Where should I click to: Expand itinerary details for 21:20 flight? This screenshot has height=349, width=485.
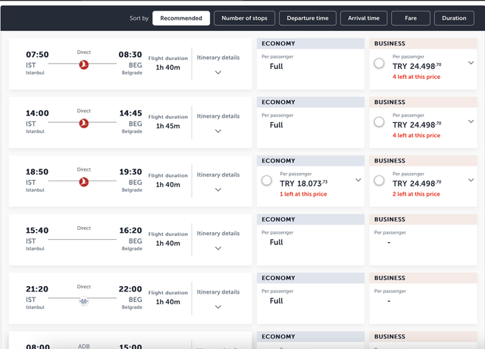pos(218,307)
